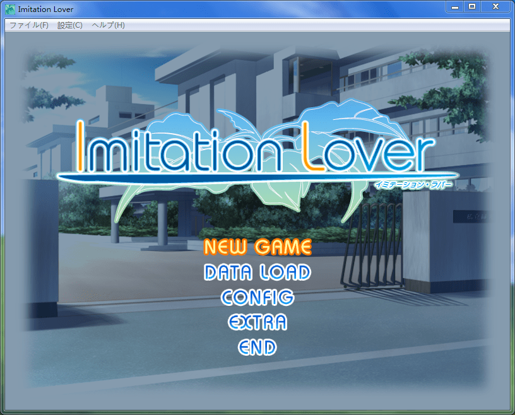Click the Japanese subtitle イミテーション・ラバー
The height and width of the screenshot is (415, 515).
pyautogui.click(x=413, y=184)
